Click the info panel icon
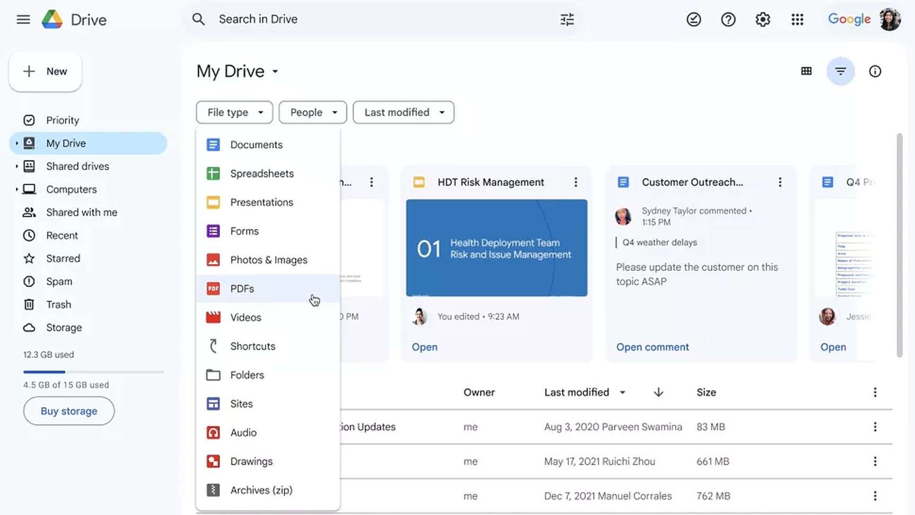 875,70
